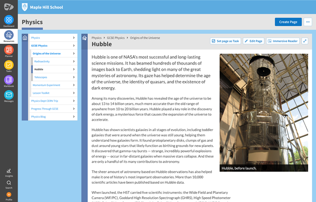Click the Edit Page button

pyautogui.click(x=254, y=41)
